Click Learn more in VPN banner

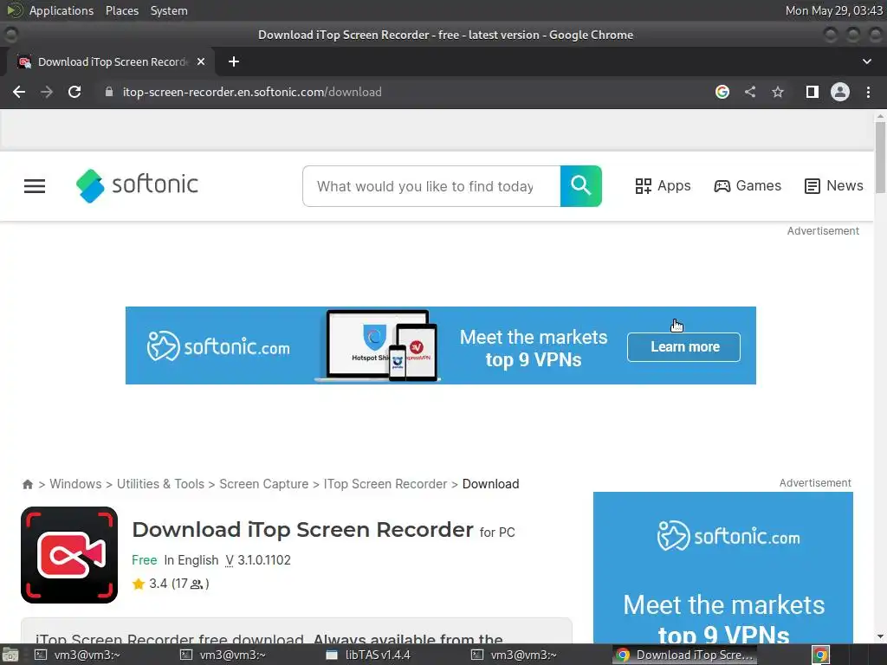[x=684, y=346]
